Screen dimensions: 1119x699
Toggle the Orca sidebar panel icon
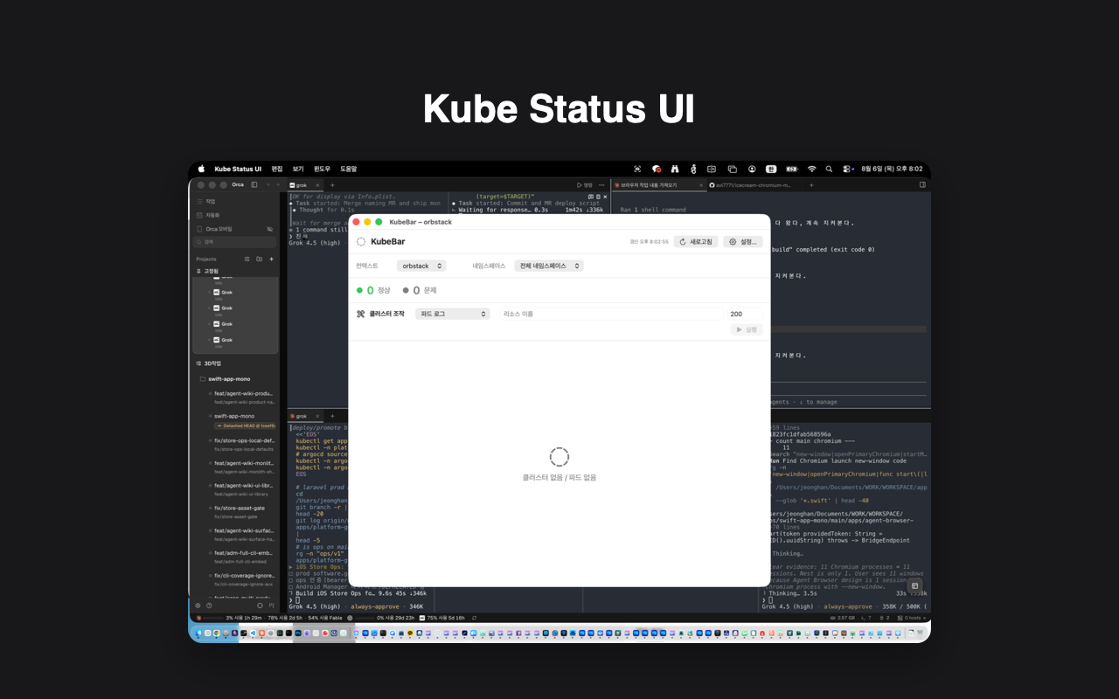click(254, 184)
